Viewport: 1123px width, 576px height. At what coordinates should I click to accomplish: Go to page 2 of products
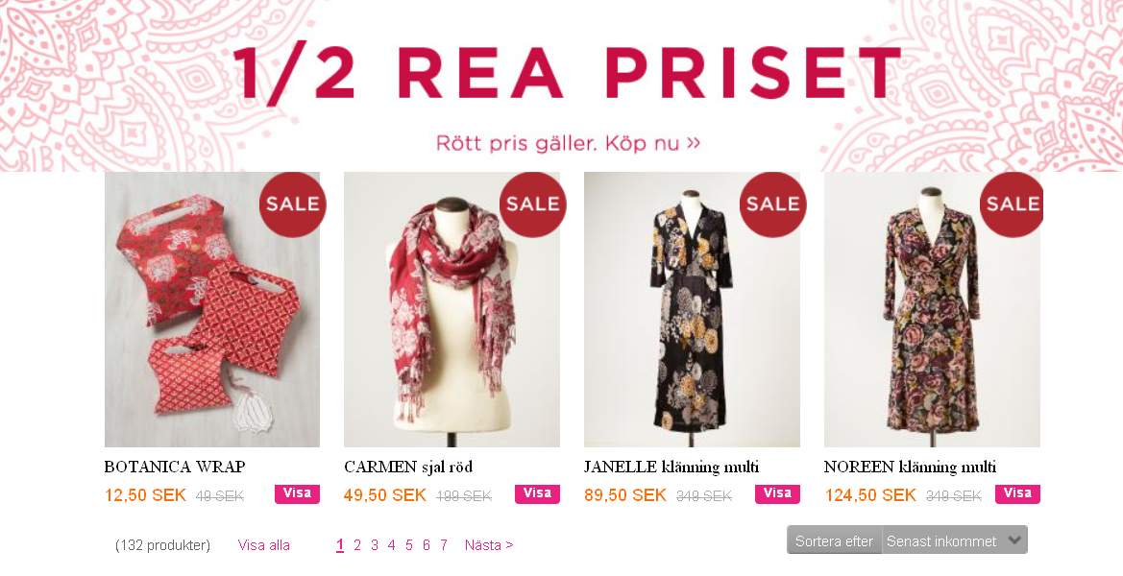(357, 545)
